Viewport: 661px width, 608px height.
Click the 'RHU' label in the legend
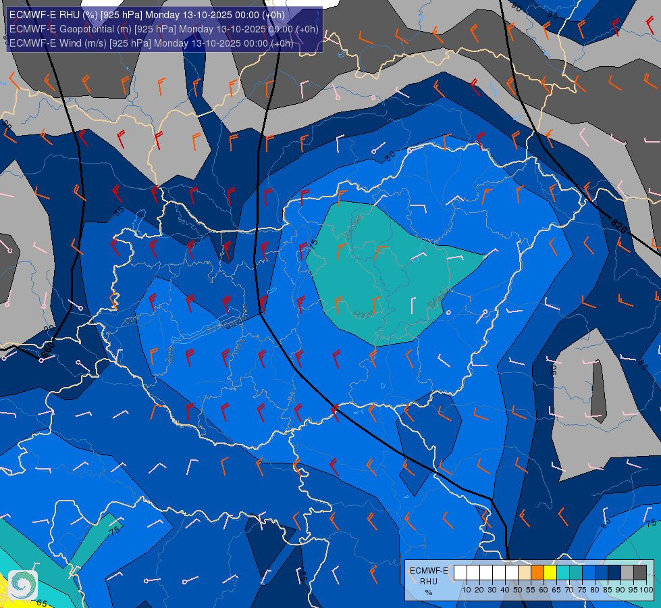[x=429, y=582]
